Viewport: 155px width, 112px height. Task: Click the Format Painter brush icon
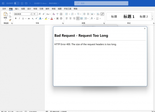(10, 20)
